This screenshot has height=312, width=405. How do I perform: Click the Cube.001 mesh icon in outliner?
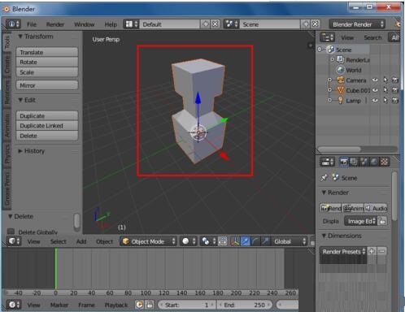(340, 90)
